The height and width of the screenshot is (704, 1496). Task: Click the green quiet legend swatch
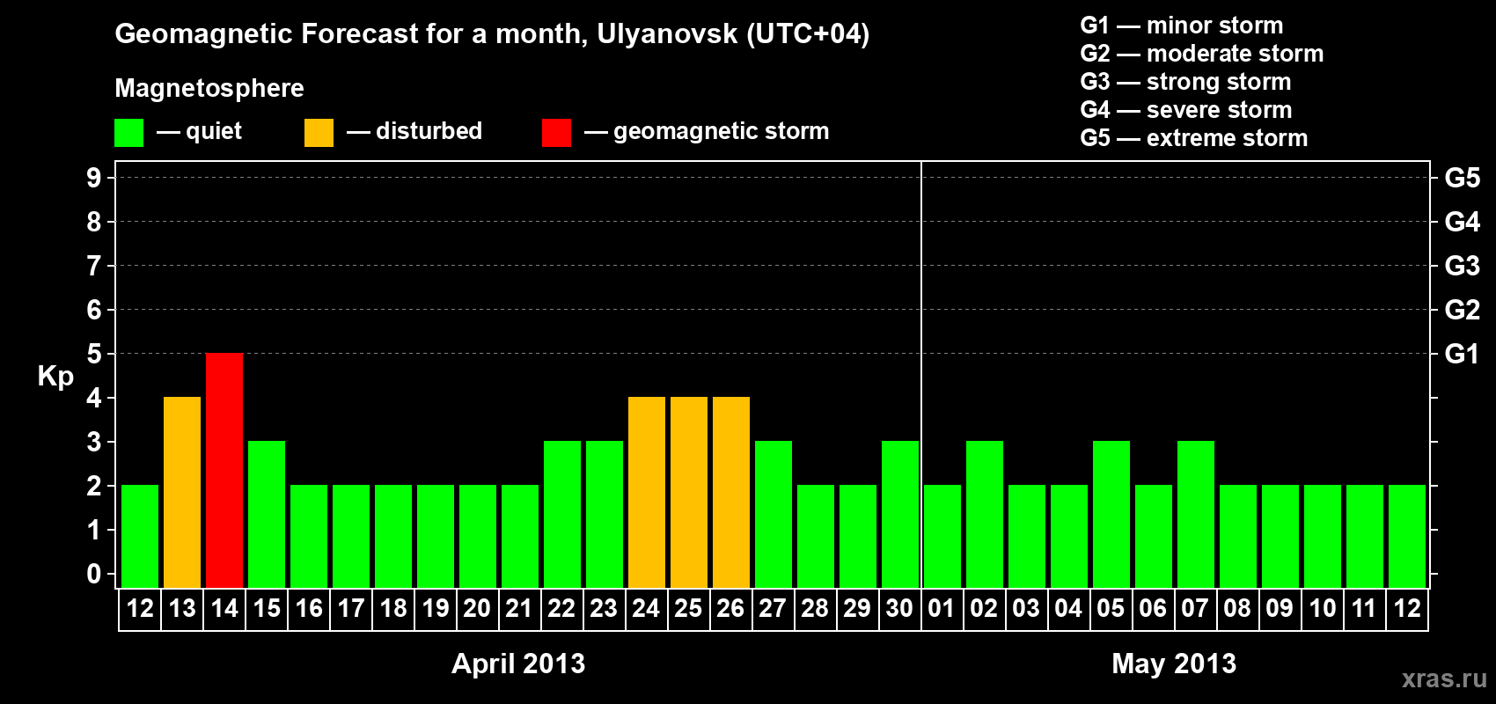(x=129, y=133)
